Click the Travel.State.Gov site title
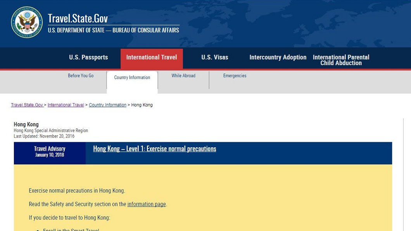411x231 pixels. coord(78,18)
